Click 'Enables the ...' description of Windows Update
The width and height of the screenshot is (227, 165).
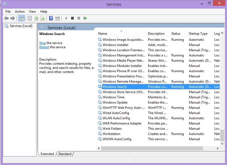point(158,102)
